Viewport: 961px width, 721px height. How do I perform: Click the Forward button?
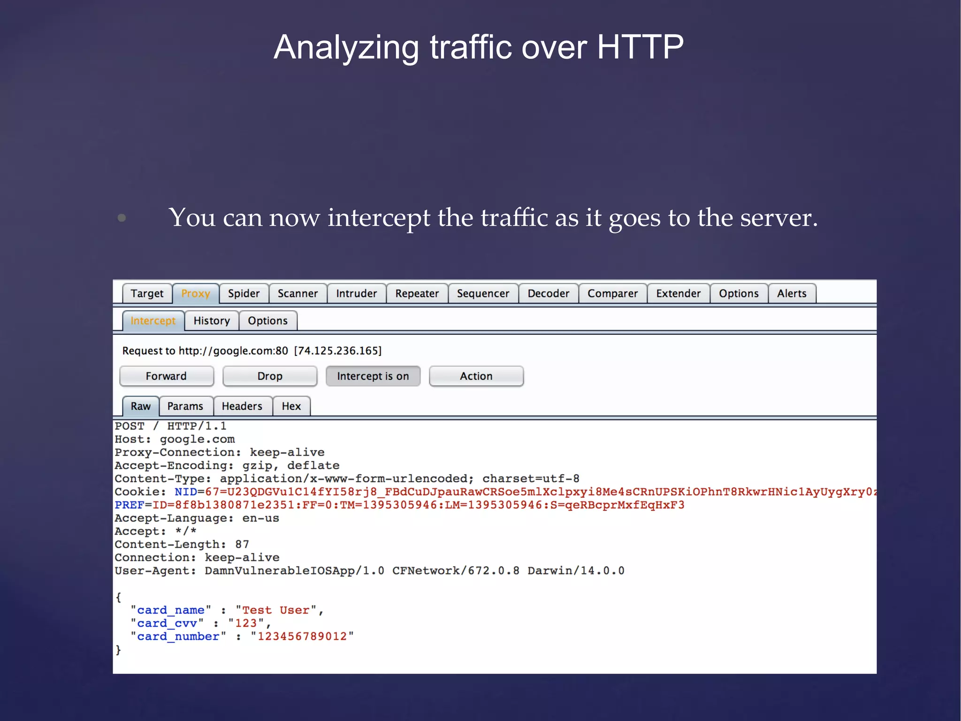click(x=167, y=376)
